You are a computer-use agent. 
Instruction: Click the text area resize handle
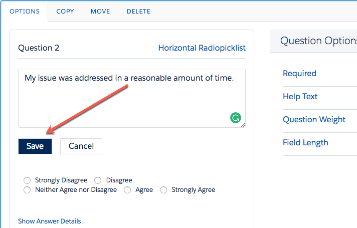tap(243, 125)
